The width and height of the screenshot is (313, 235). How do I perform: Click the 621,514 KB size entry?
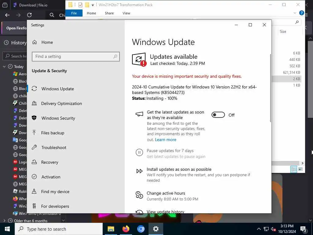click(291, 72)
